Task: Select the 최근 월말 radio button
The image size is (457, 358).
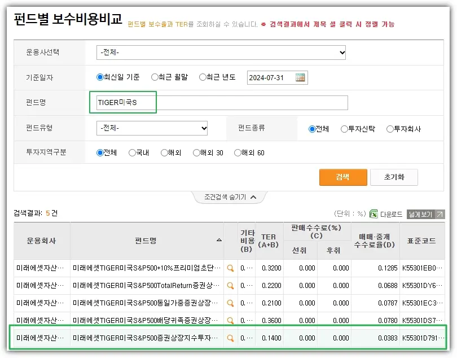Action: [x=154, y=77]
